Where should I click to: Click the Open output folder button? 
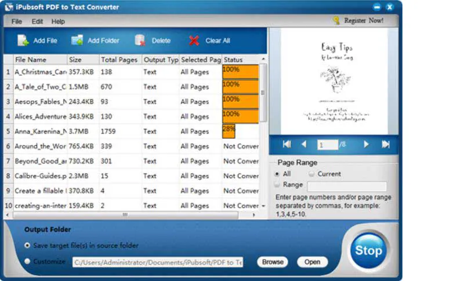[312, 262]
